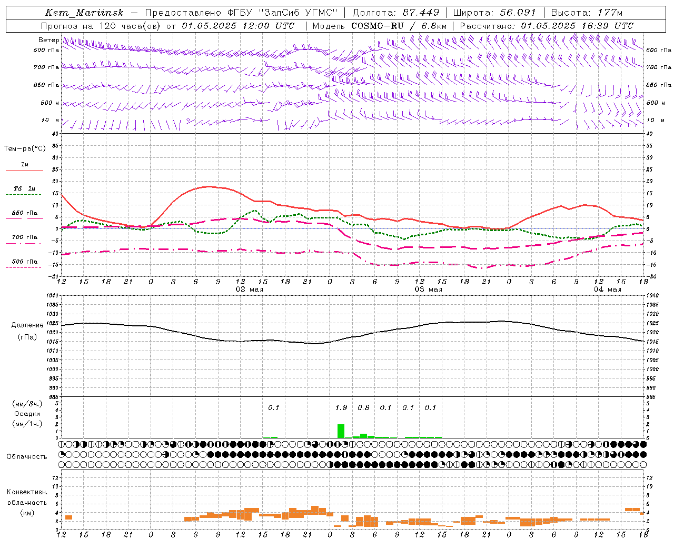This screenshot has width=674, height=539.
Task: Click the "(км)" unit label
Action: (27, 513)
